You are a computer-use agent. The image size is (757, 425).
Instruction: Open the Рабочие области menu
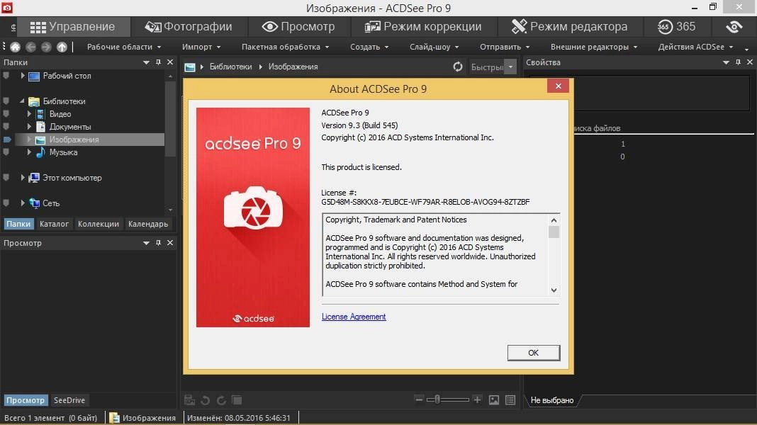click(x=124, y=47)
